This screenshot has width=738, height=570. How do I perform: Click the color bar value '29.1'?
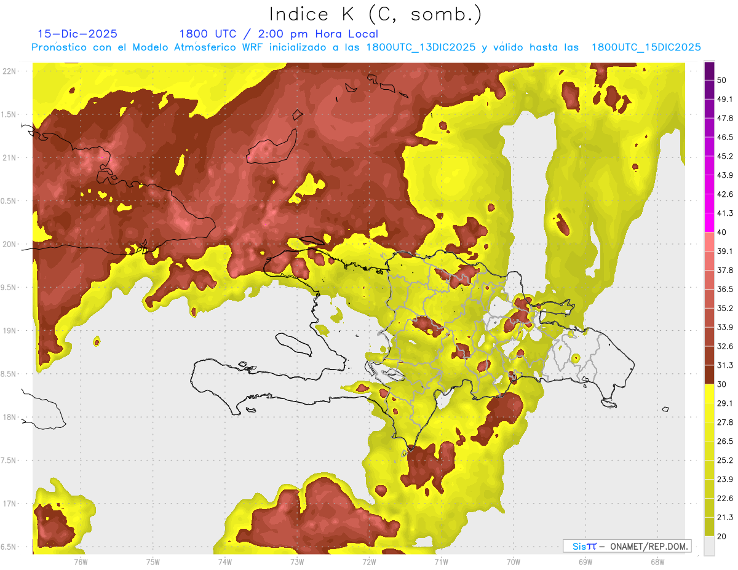[x=725, y=403]
